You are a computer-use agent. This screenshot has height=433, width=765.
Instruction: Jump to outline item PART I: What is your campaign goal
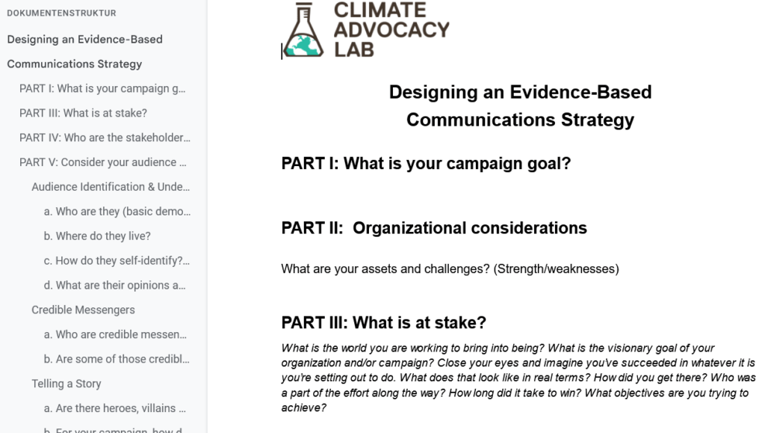pyautogui.click(x=102, y=88)
